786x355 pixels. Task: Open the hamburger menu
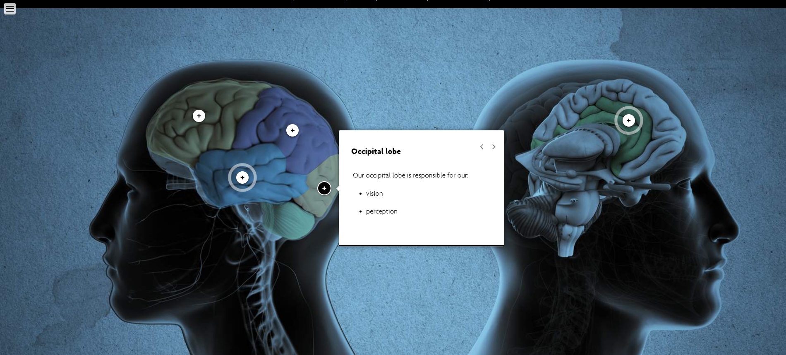(10, 9)
